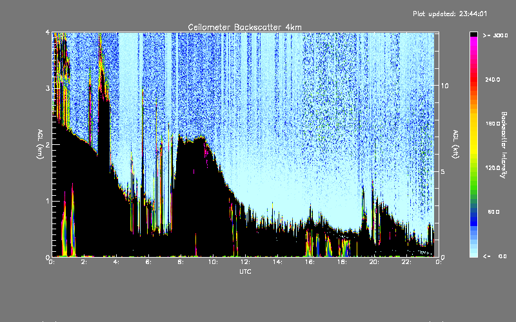Click the '<= 0.0' colorbar value

(495, 256)
